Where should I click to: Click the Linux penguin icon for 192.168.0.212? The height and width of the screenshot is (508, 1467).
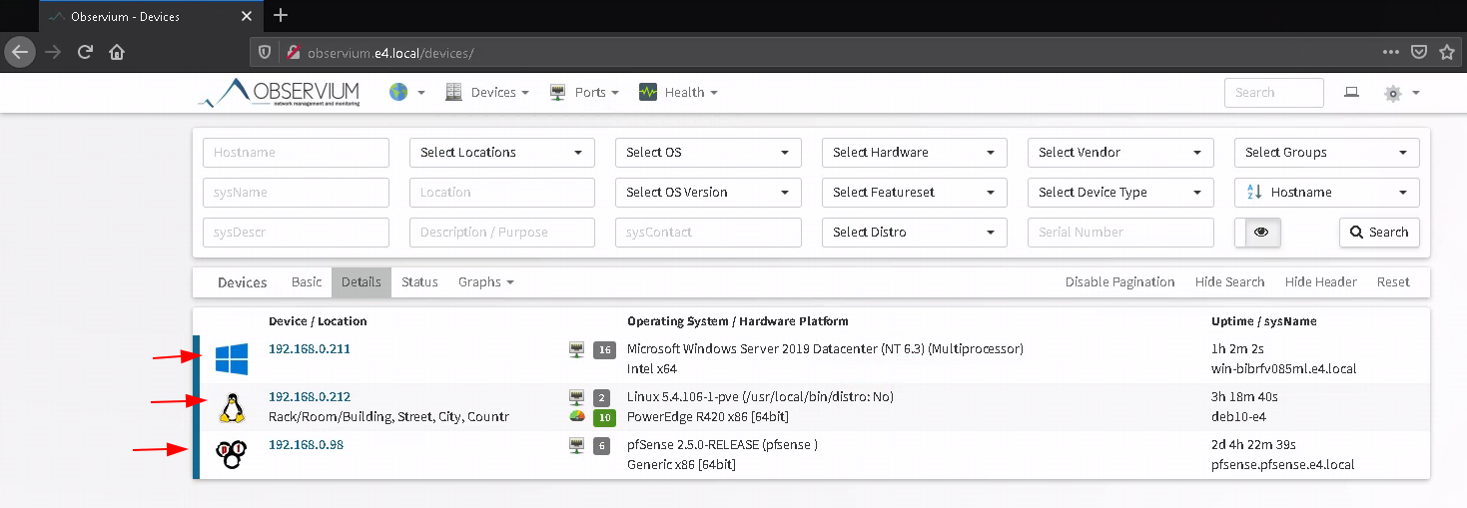coord(232,407)
